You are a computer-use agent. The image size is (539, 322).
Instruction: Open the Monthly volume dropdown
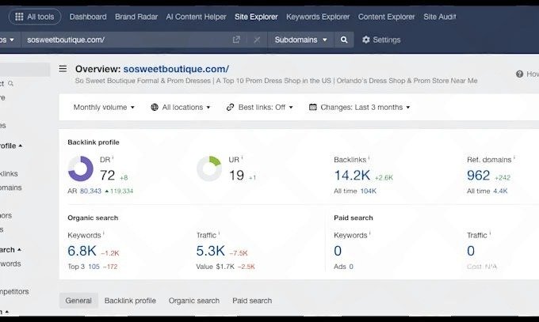pyautogui.click(x=104, y=107)
